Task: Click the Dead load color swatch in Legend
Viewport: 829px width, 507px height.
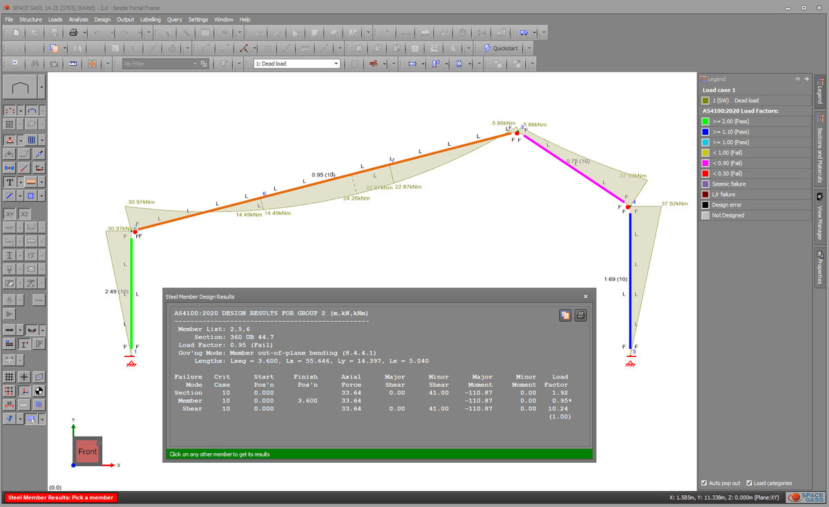Action: click(707, 100)
